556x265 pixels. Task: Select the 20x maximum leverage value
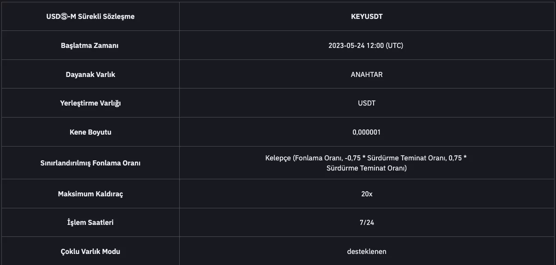click(x=367, y=194)
